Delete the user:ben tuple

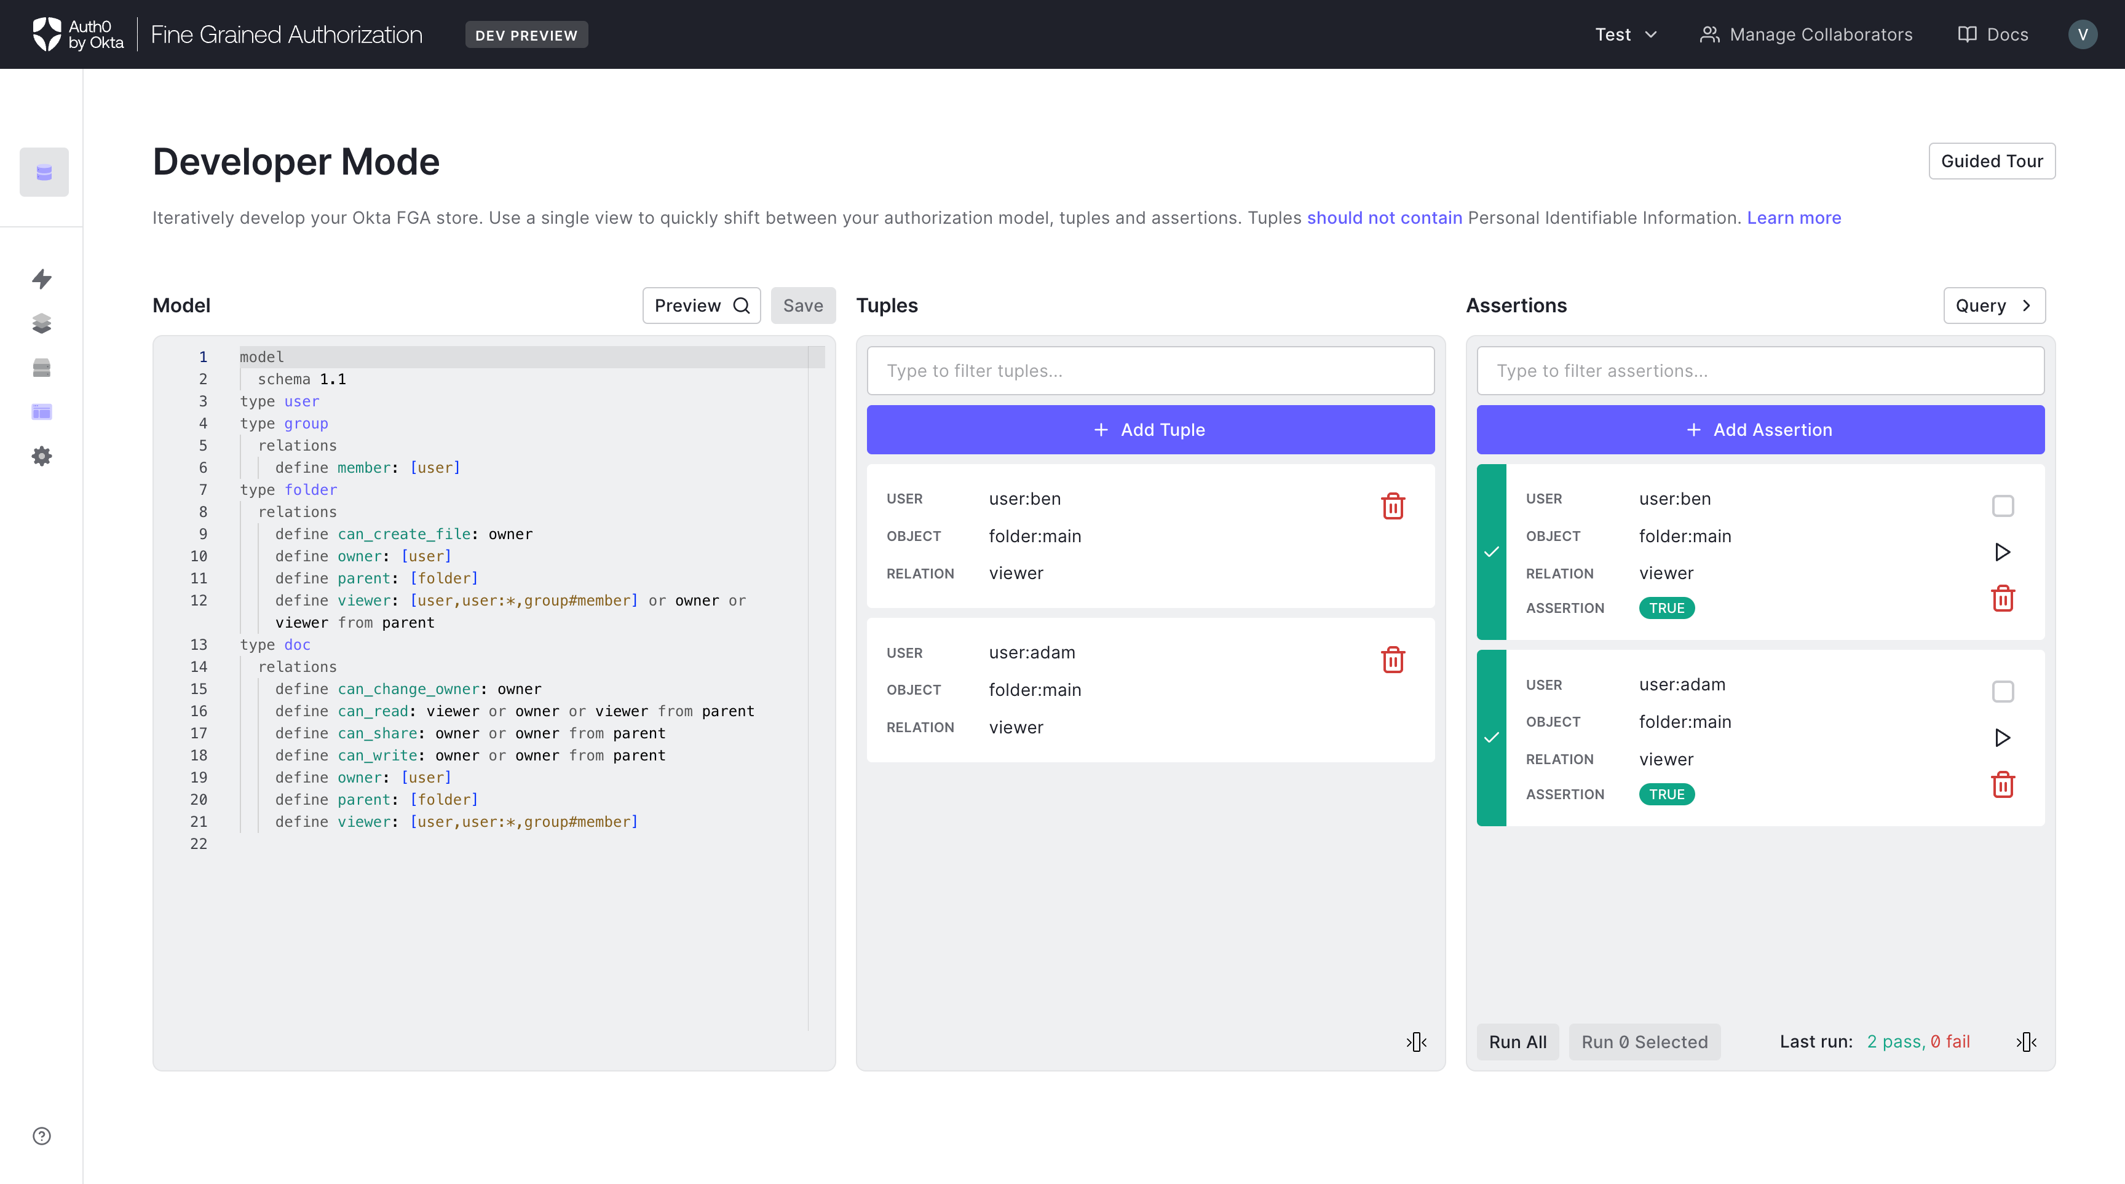(1393, 505)
